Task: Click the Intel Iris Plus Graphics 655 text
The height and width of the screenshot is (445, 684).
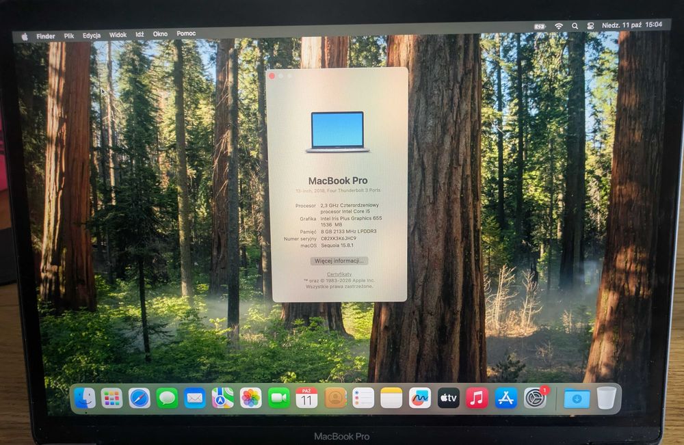Action: [x=351, y=218]
